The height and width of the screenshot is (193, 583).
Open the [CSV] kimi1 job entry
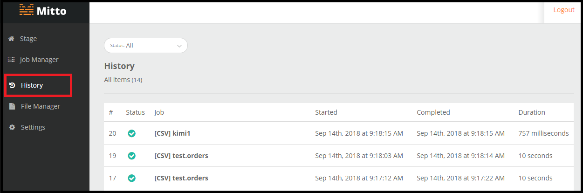coord(172,133)
